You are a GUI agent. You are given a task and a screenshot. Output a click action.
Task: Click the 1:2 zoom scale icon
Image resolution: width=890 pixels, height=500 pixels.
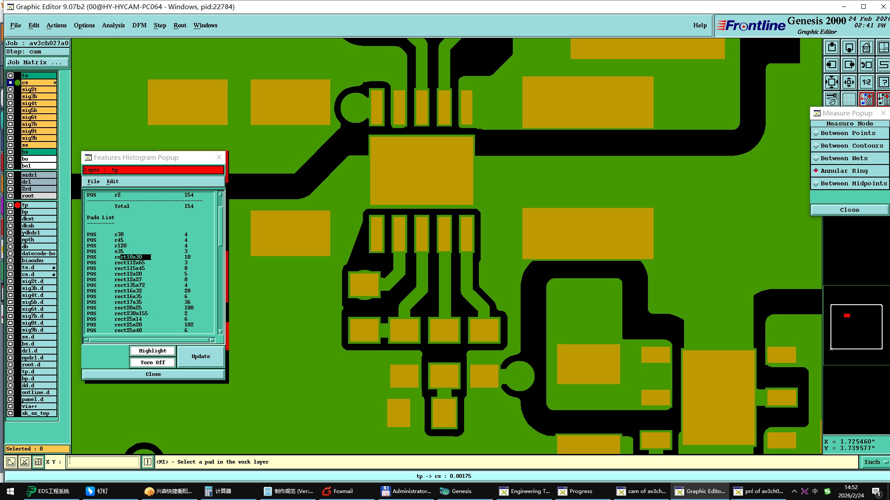(866, 82)
